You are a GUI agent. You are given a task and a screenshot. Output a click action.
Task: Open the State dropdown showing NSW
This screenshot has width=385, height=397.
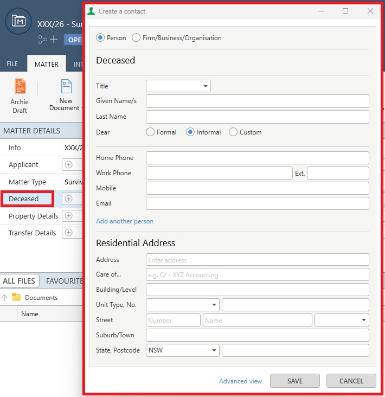[x=183, y=350]
